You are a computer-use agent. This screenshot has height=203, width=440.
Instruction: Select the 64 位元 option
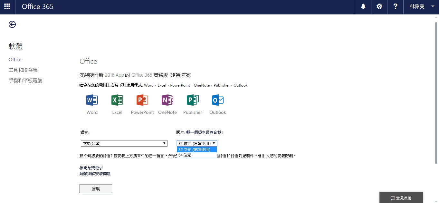click(x=197, y=155)
